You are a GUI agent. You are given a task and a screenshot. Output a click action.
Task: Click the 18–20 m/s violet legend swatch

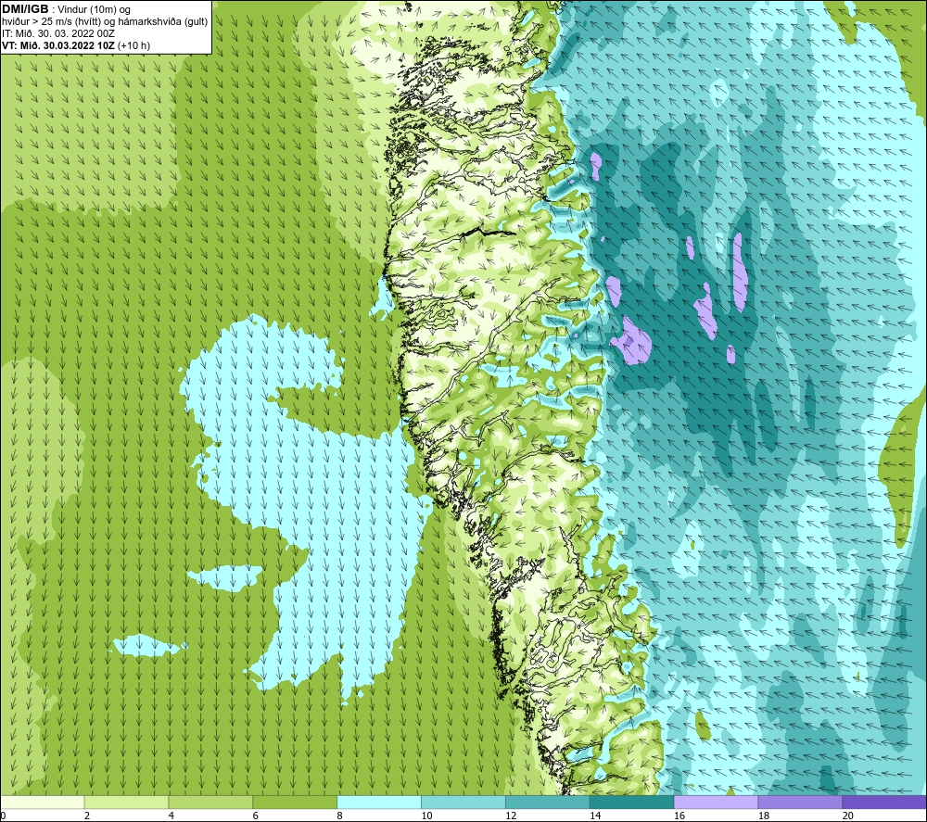point(801,802)
